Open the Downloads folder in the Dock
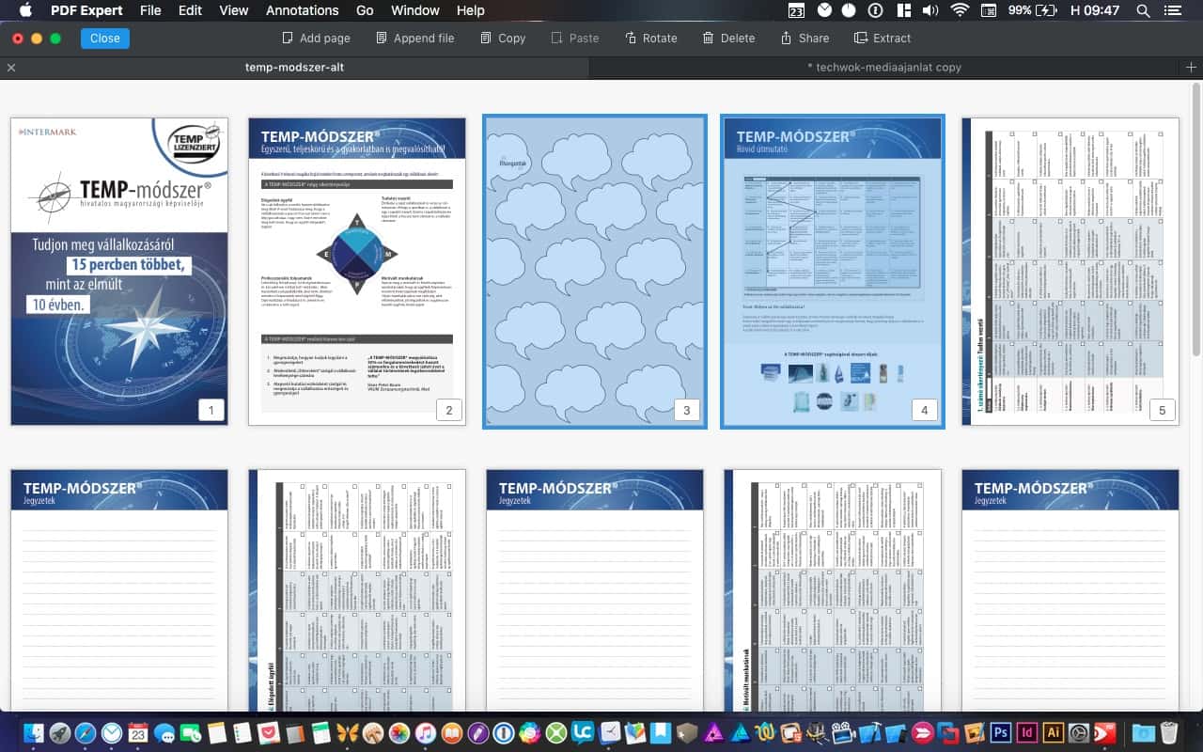The height and width of the screenshot is (752, 1203). (1143, 732)
